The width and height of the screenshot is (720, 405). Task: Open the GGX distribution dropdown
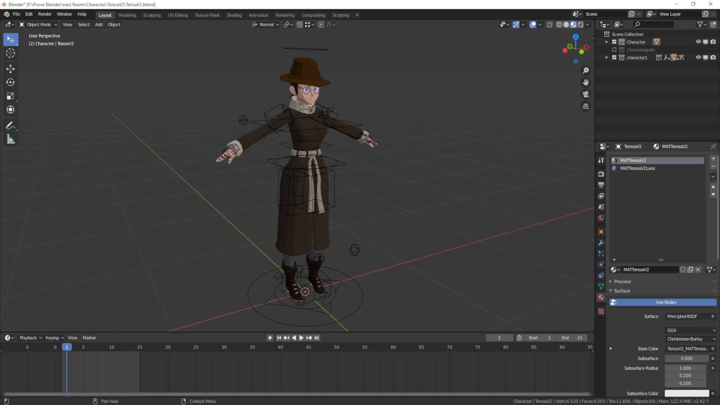click(691, 330)
